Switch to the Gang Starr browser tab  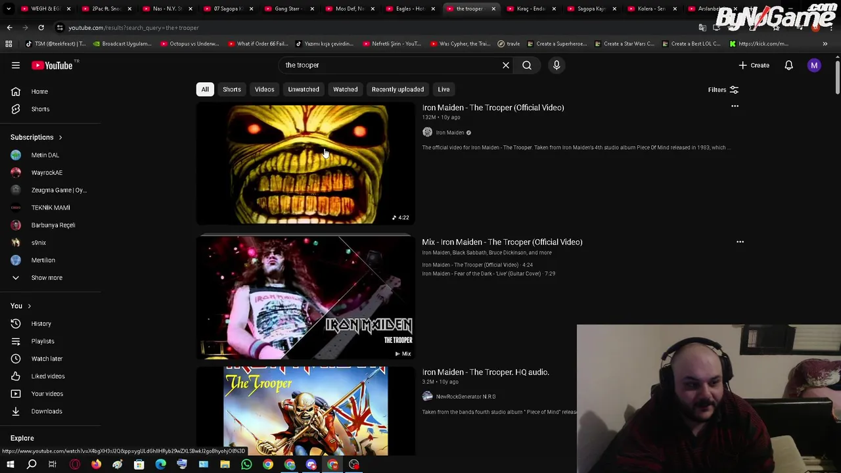[288, 9]
